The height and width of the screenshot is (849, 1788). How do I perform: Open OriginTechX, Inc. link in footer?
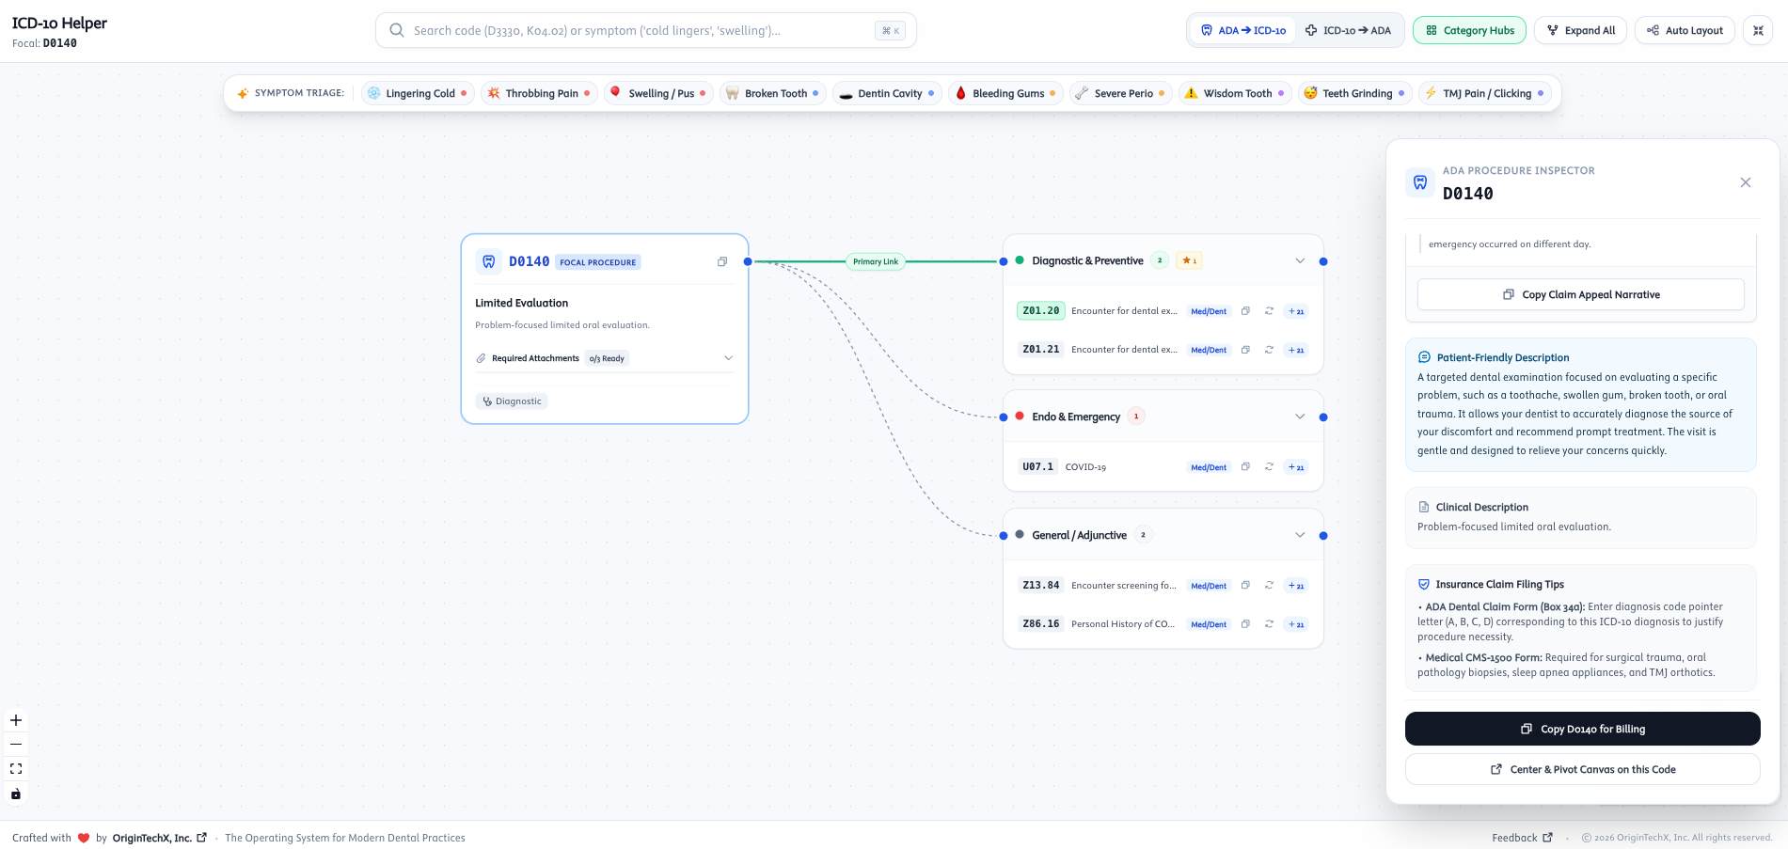pyautogui.click(x=159, y=838)
